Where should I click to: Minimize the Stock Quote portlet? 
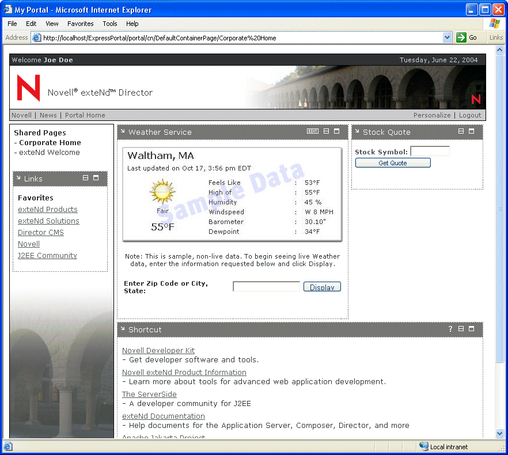point(461,131)
